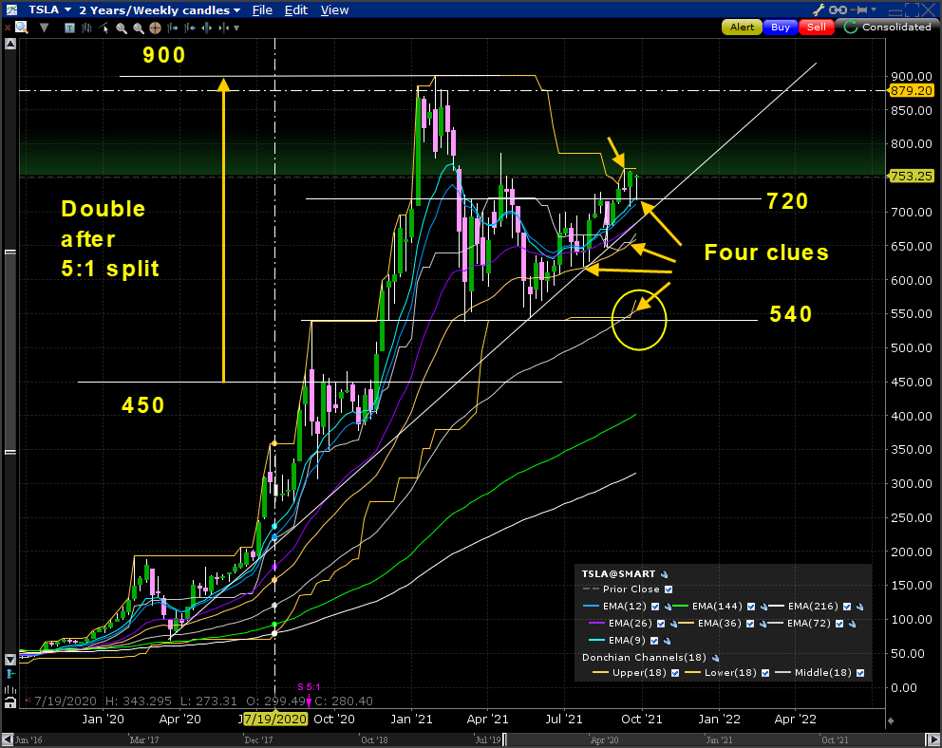This screenshot has height=748, width=942.
Task: Click the yellow Alert button
Action: (742, 27)
